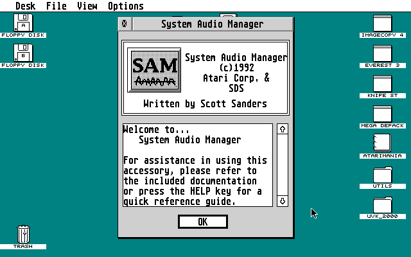Click the 'Atari Corp. &' credit text

[x=236, y=78]
